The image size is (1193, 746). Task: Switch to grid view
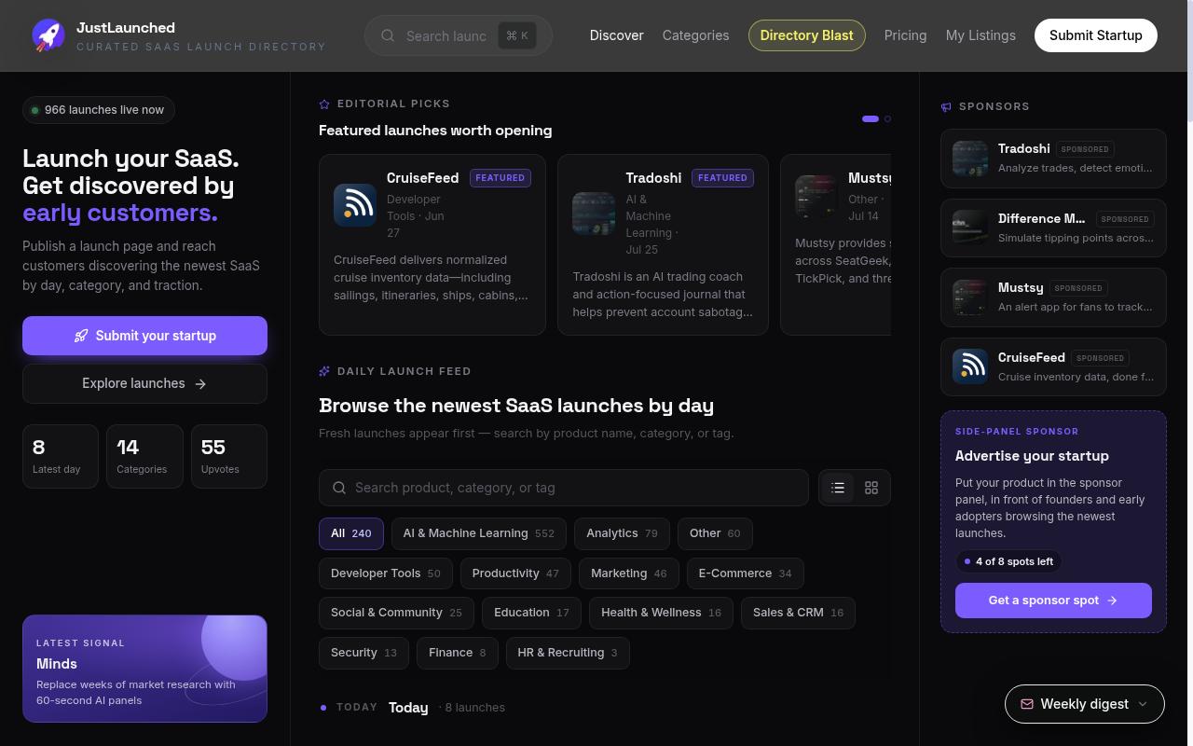tap(871, 488)
